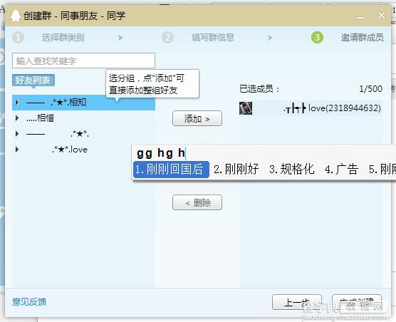Click the 添加 > button
The width and height of the screenshot is (396, 322).
(x=197, y=118)
